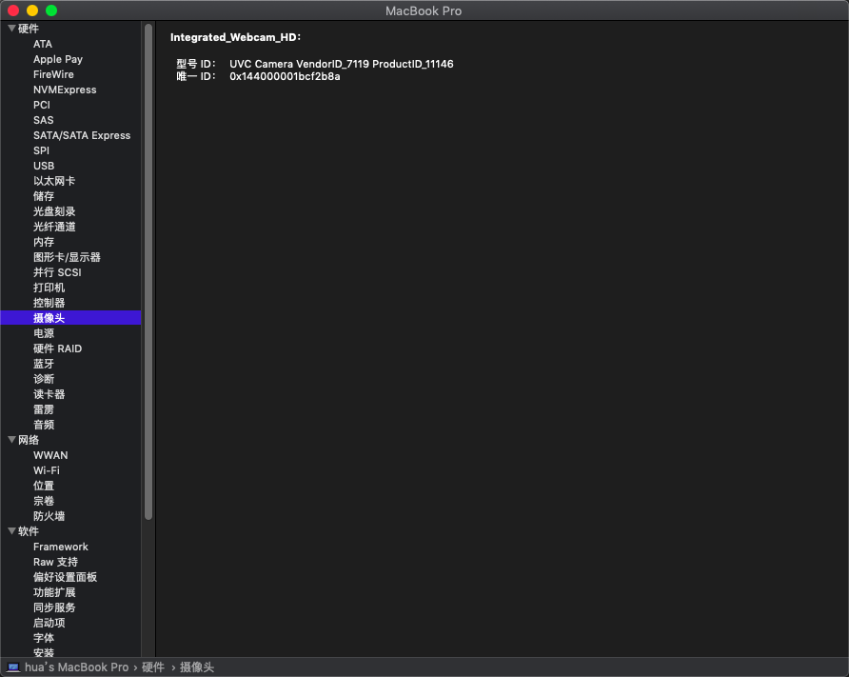Open the 内存 memory entry
The width and height of the screenshot is (849, 677).
pyautogui.click(x=44, y=242)
